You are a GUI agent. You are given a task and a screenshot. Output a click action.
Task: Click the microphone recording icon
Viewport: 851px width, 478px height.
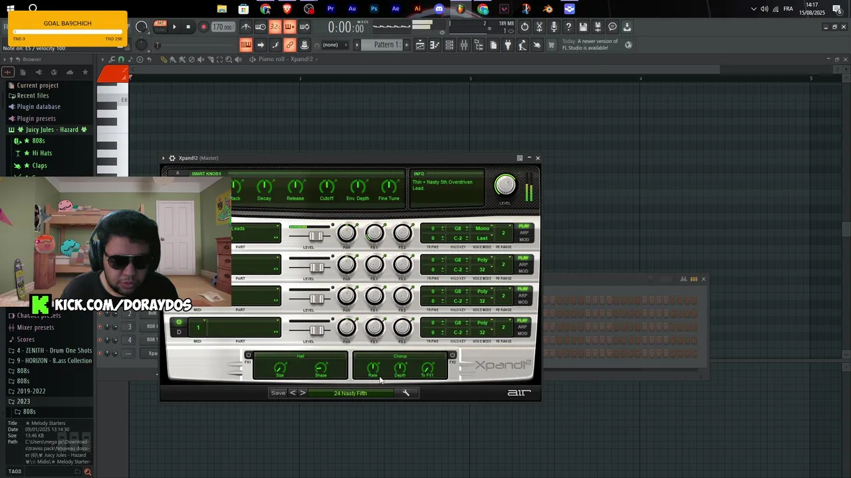(554, 27)
